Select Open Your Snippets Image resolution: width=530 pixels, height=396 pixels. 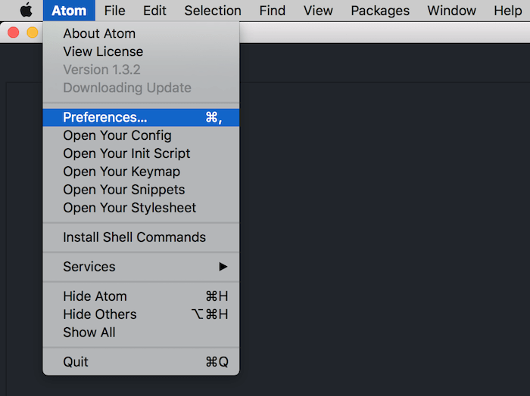pyautogui.click(x=124, y=190)
